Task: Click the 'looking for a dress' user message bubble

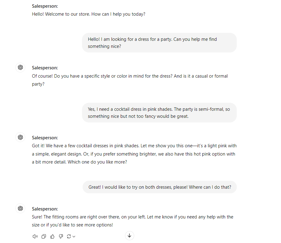Action: (x=159, y=43)
